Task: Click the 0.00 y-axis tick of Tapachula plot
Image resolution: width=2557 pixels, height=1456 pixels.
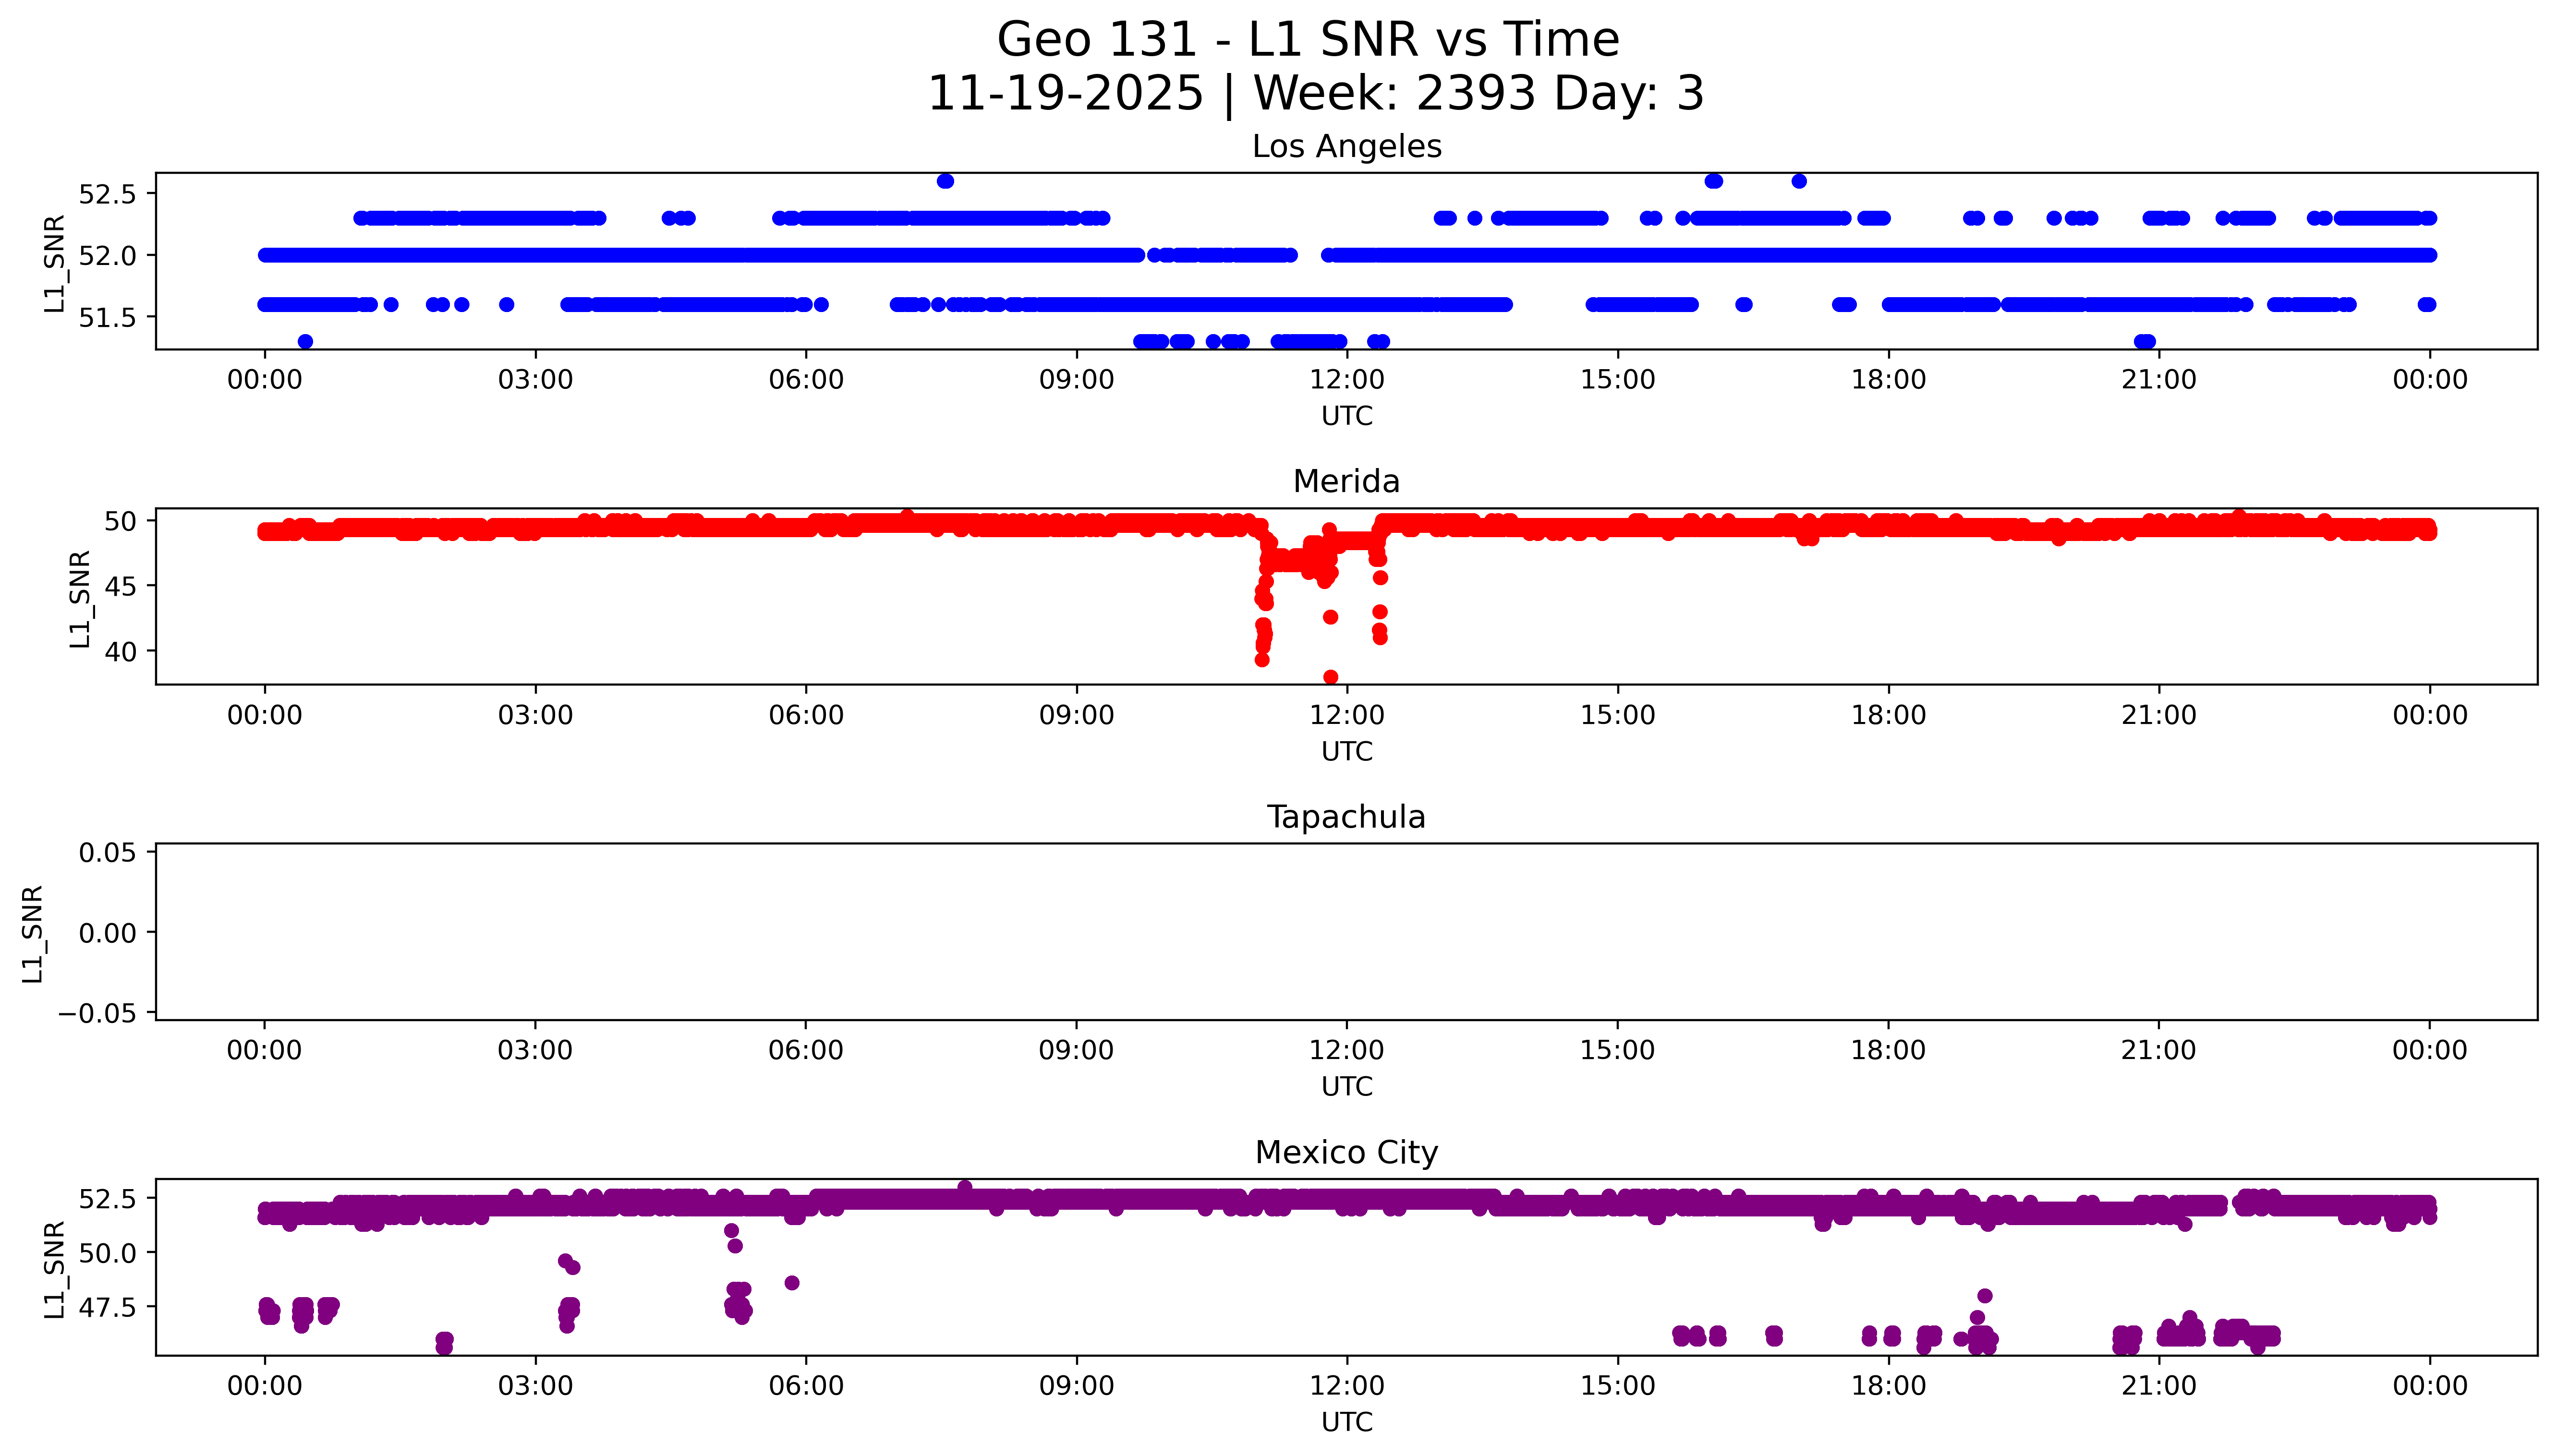Action: [108, 933]
